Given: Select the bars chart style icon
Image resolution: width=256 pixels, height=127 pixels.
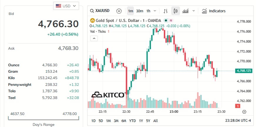Looking at the screenshot, I should point(166,11).
